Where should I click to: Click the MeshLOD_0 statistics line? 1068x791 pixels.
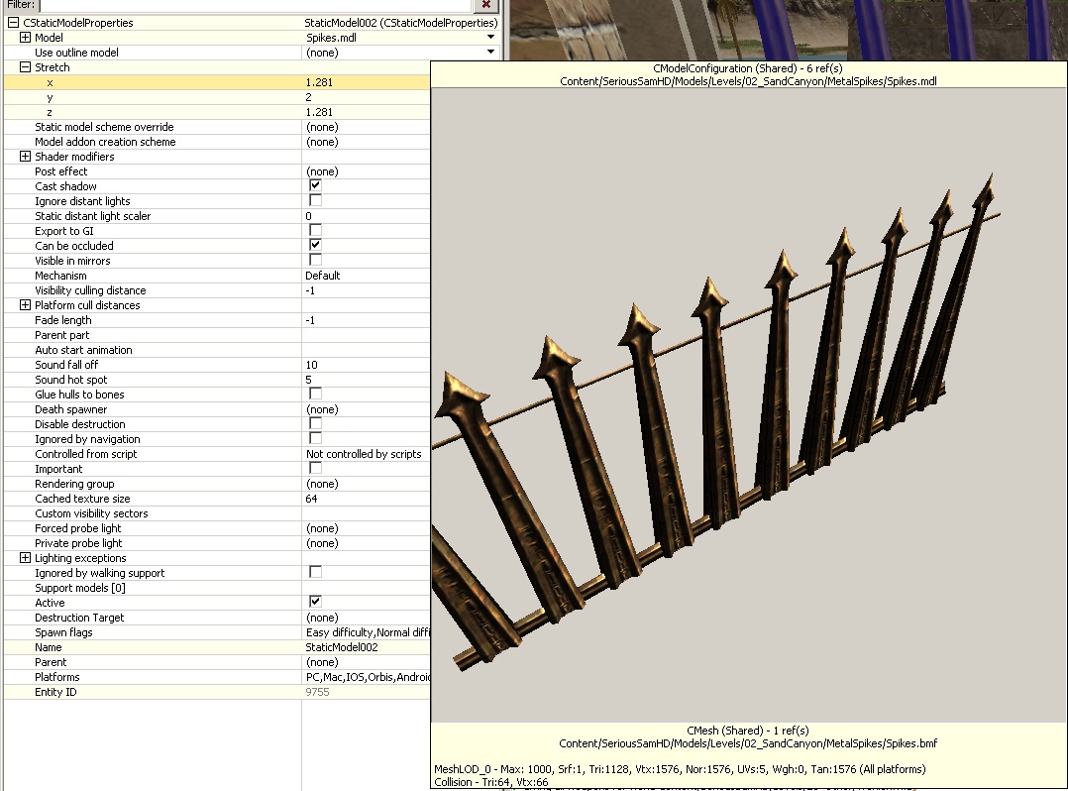tap(680, 769)
